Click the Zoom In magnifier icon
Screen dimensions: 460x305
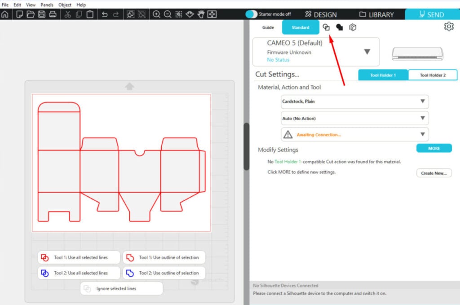click(x=156, y=14)
